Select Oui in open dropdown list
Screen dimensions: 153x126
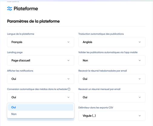41,107
